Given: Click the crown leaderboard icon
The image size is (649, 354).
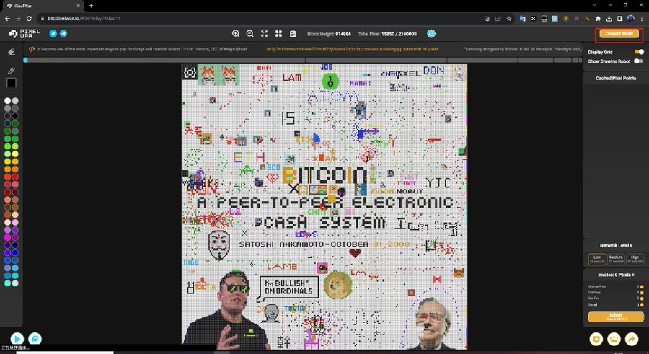Looking at the screenshot, I should coord(614,339).
